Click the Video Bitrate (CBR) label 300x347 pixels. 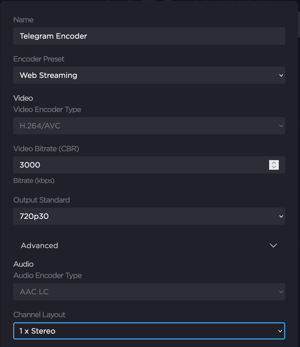46,149
